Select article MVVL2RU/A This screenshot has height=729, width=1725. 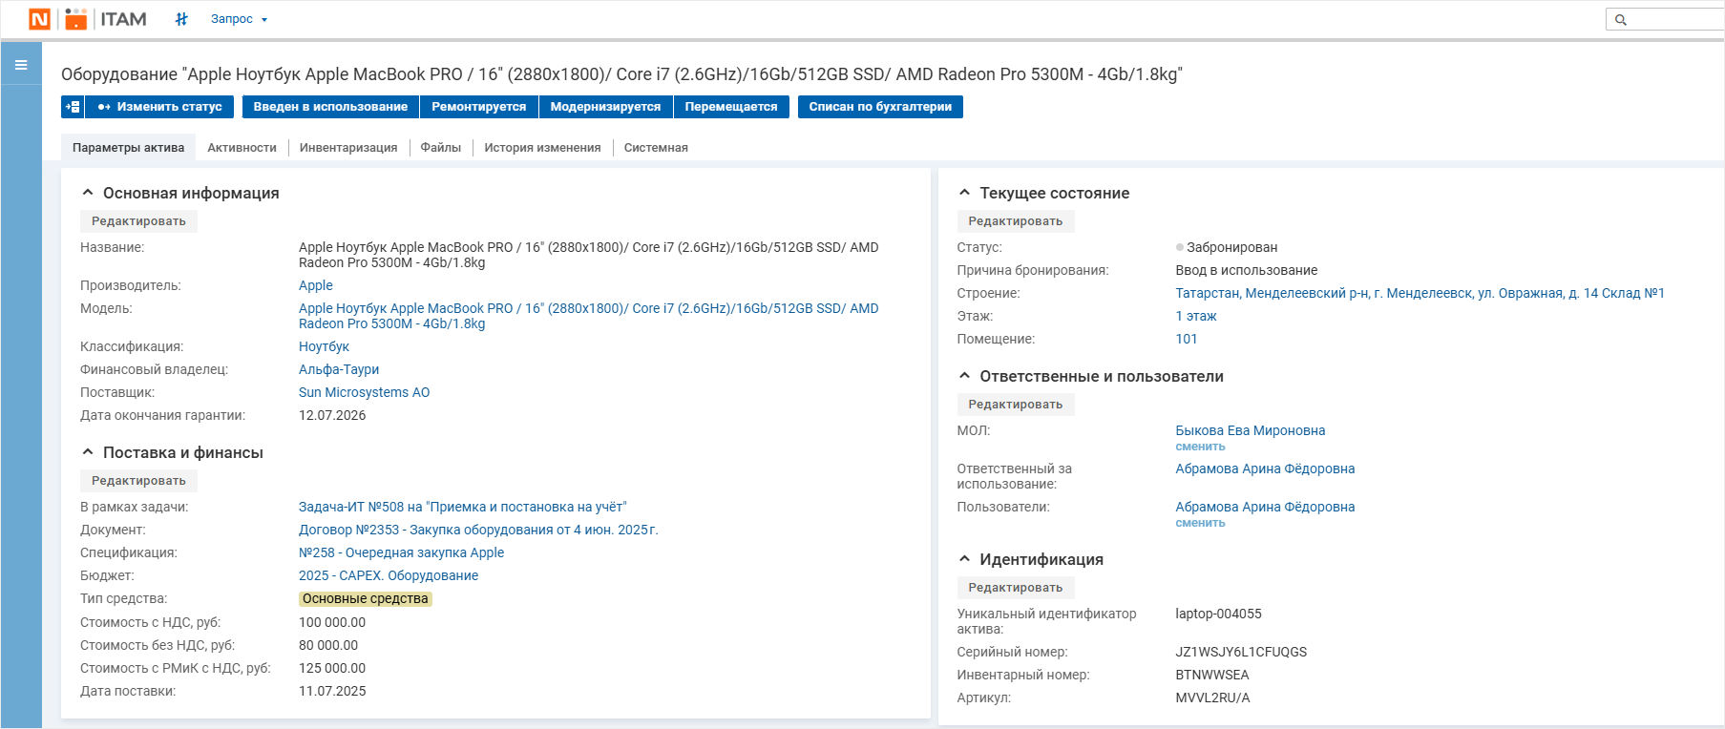click(x=1212, y=698)
